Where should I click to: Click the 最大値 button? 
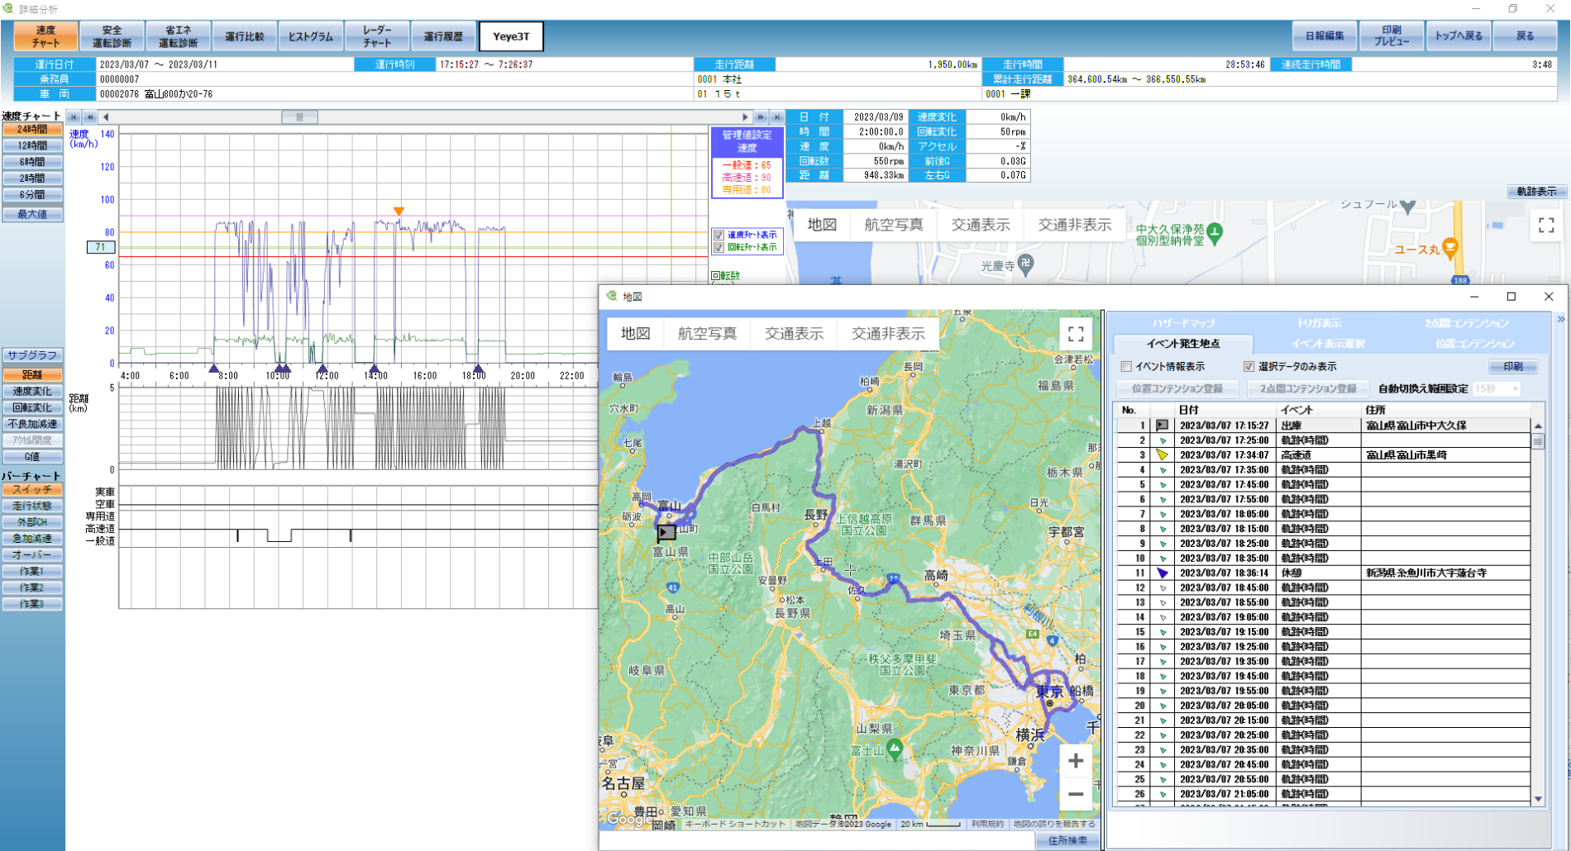click(x=32, y=215)
